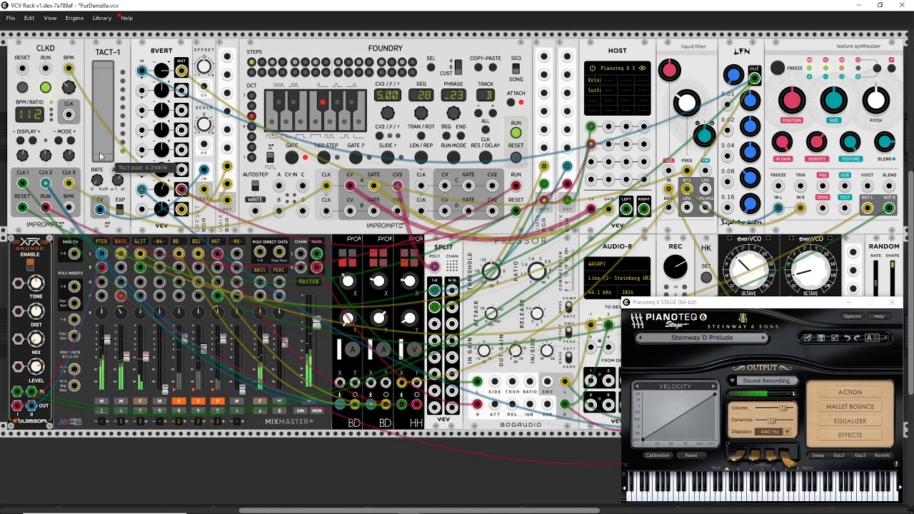This screenshot has width=914, height=514.
Task: Toggle the XFX Grunge ENABLE switch
Action: click(30, 266)
